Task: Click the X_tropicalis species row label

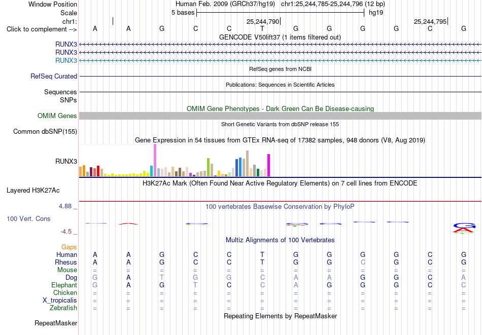Action: (60, 301)
